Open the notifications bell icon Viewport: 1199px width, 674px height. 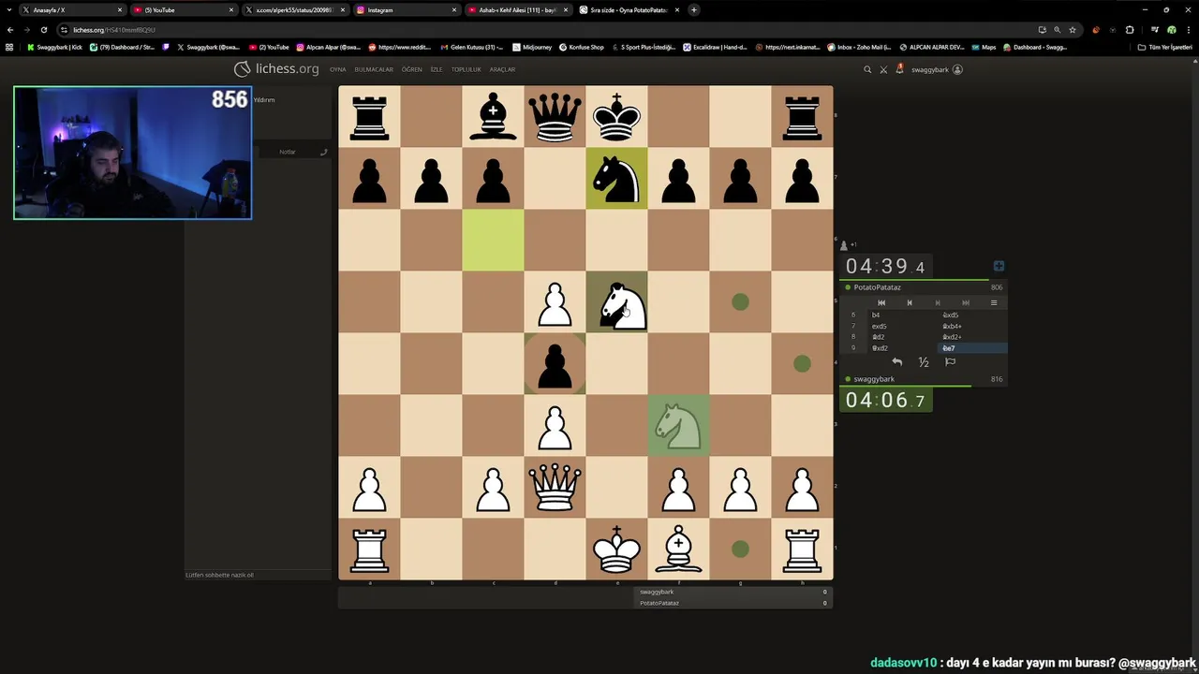point(900,69)
